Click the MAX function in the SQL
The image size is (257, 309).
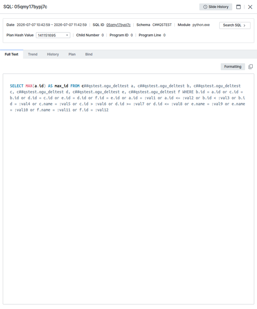(29, 86)
